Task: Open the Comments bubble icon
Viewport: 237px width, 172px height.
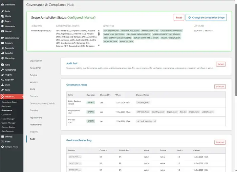Action: pyautogui.click(x=2, y=26)
